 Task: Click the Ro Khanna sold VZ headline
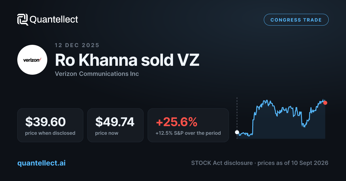point(127,60)
